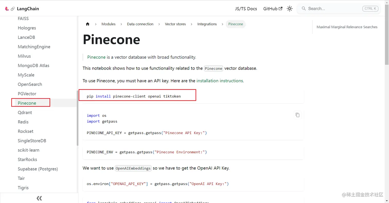Click the search magnifier icon

[304, 8]
